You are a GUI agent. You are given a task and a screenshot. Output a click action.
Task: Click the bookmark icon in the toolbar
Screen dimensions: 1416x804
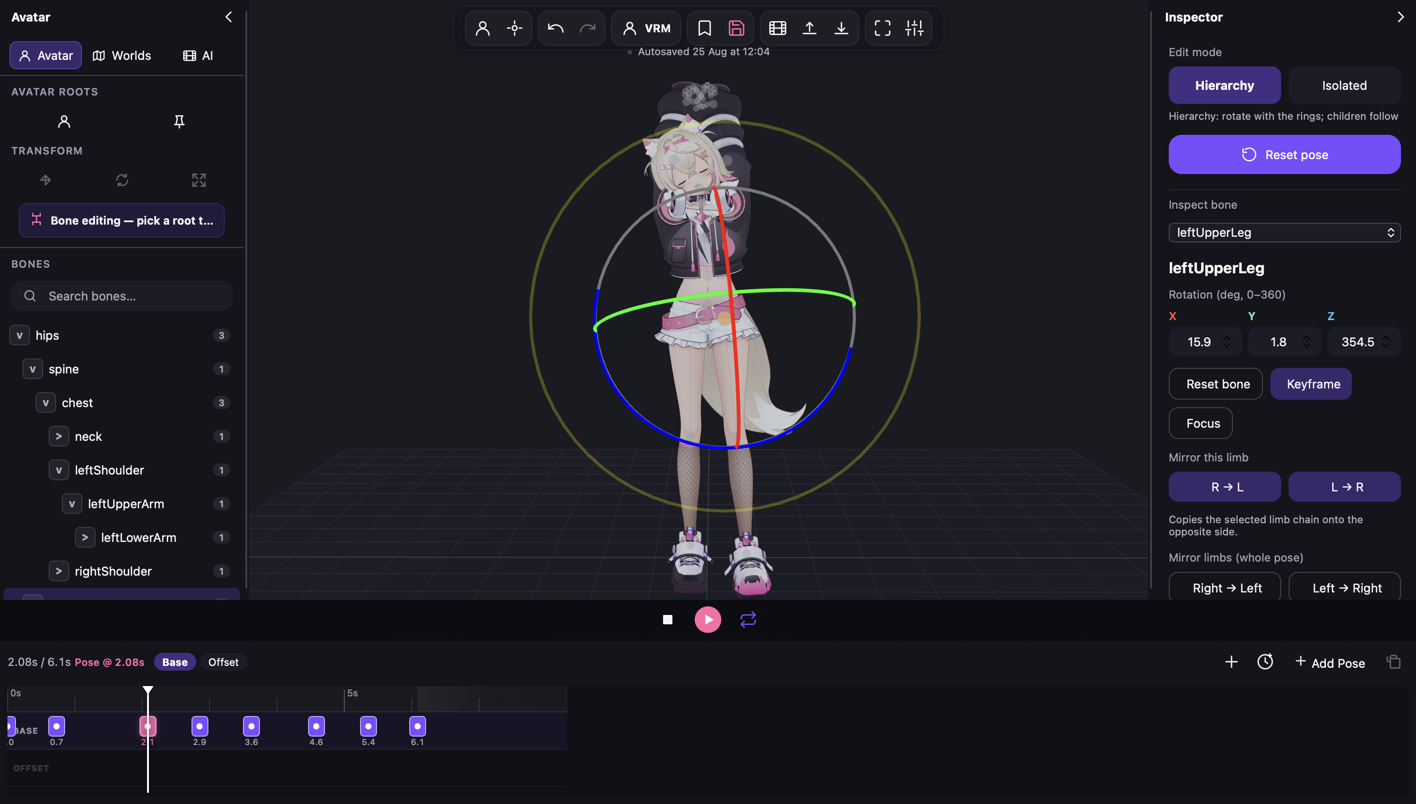pyautogui.click(x=704, y=28)
